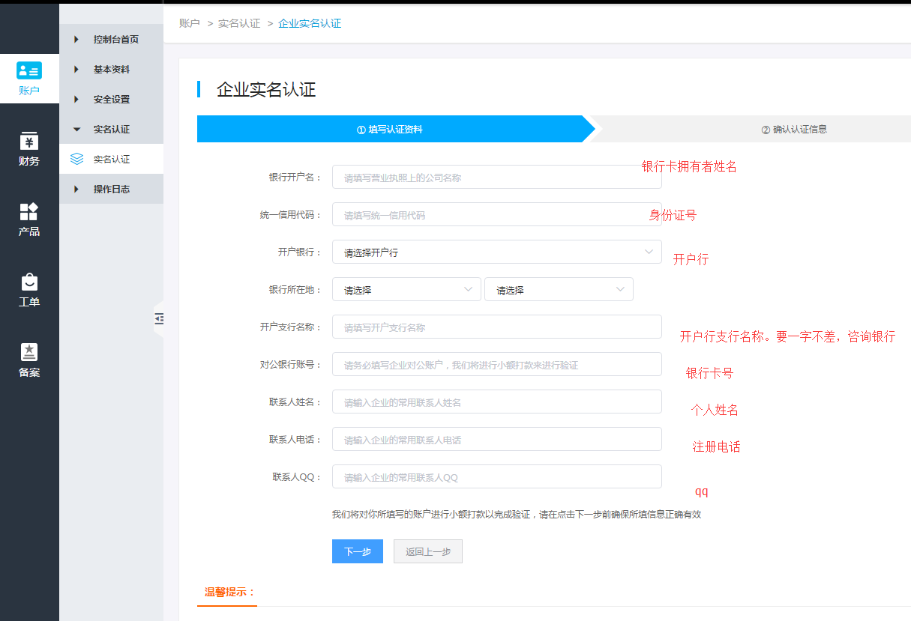Focus the 联系人电话 input field
This screenshot has width=911, height=621.
(x=497, y=439)
